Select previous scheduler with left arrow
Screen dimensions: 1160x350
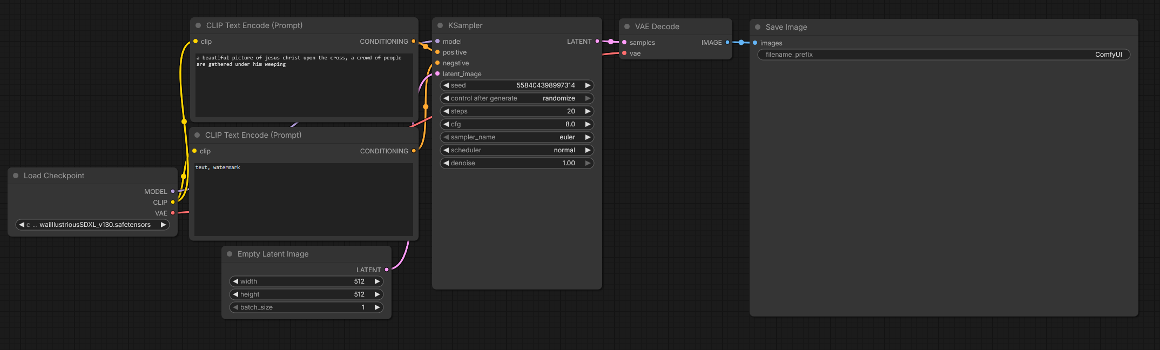tap(446, 150)
